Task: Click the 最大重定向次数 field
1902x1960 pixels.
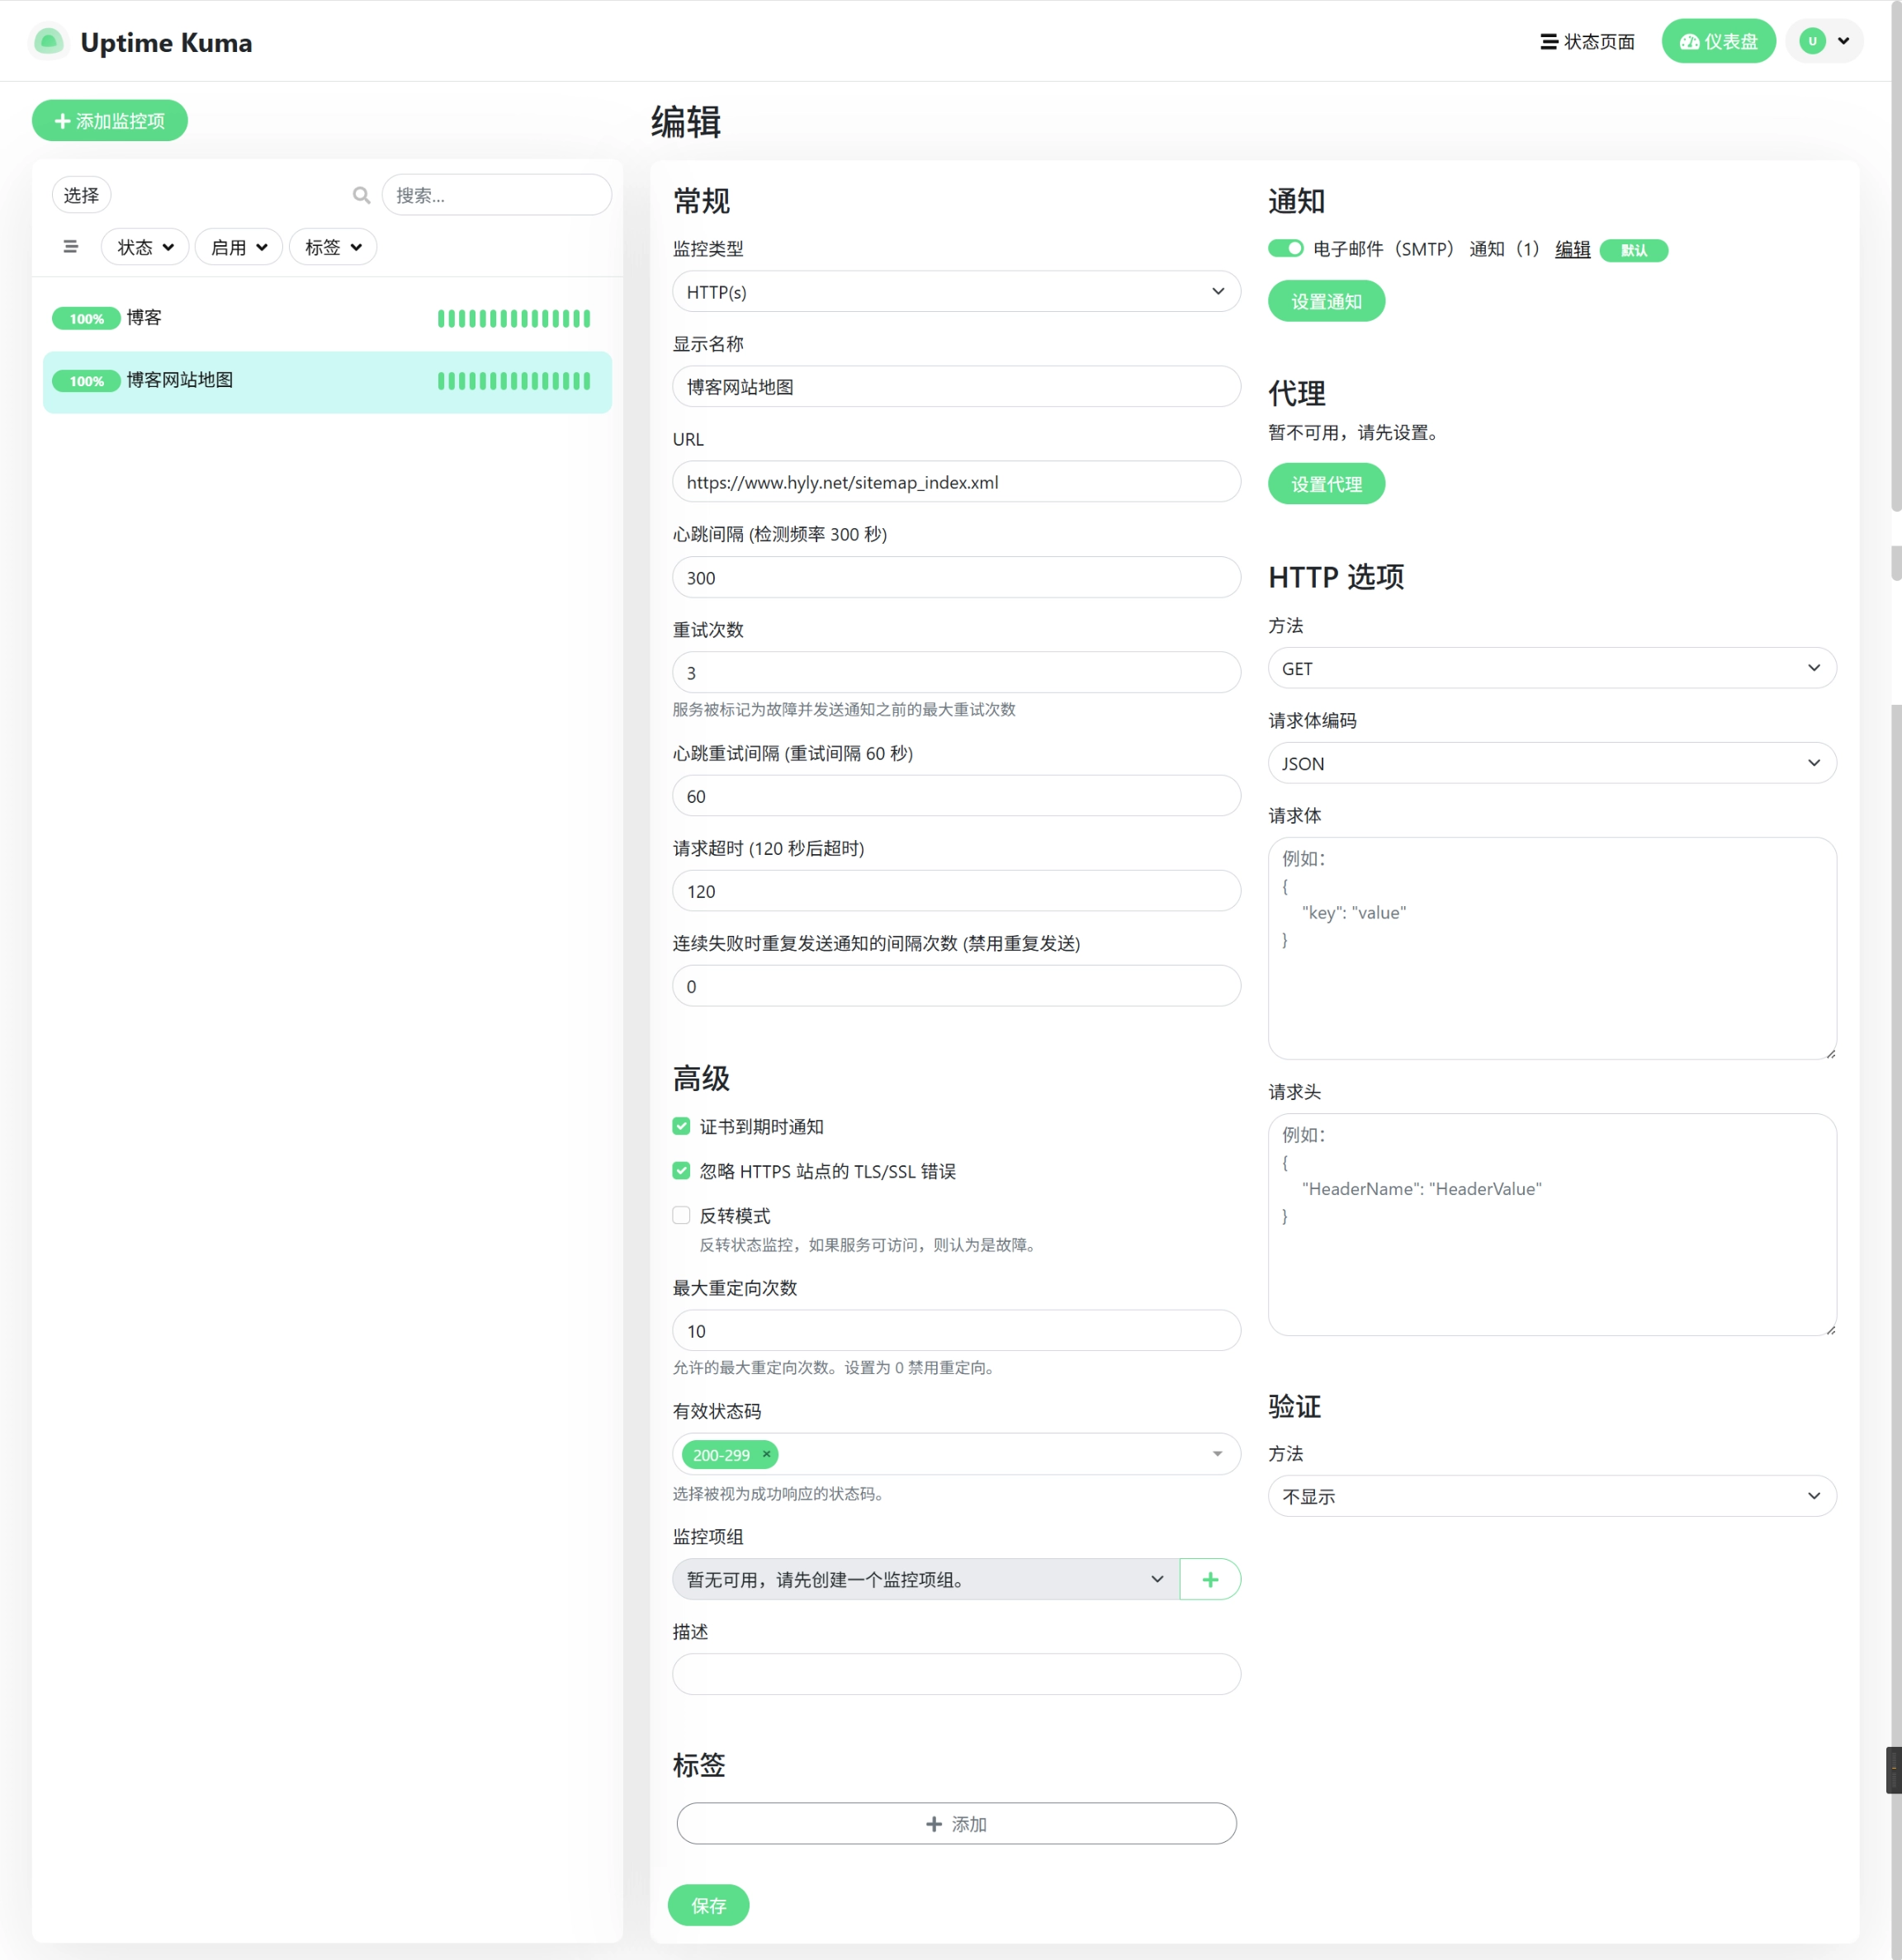Action: (x=957, y=1330)
